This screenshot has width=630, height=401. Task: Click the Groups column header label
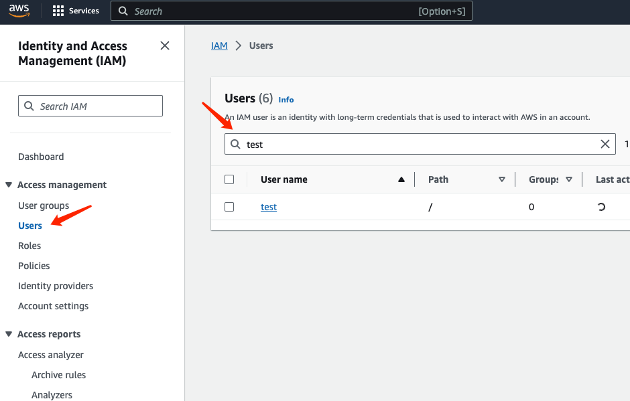coord(544,179)
